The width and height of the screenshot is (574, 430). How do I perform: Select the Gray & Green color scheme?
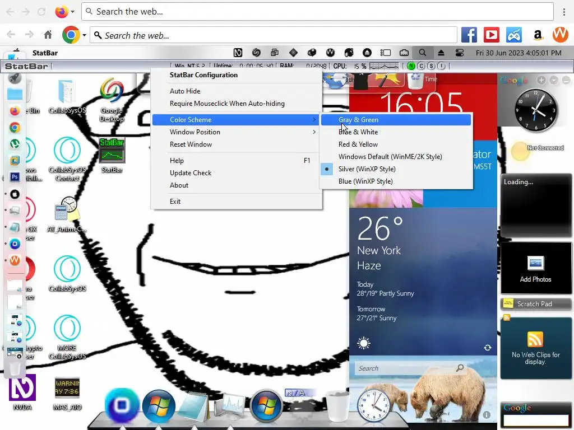pyautogui.click(x=396, y=120)
